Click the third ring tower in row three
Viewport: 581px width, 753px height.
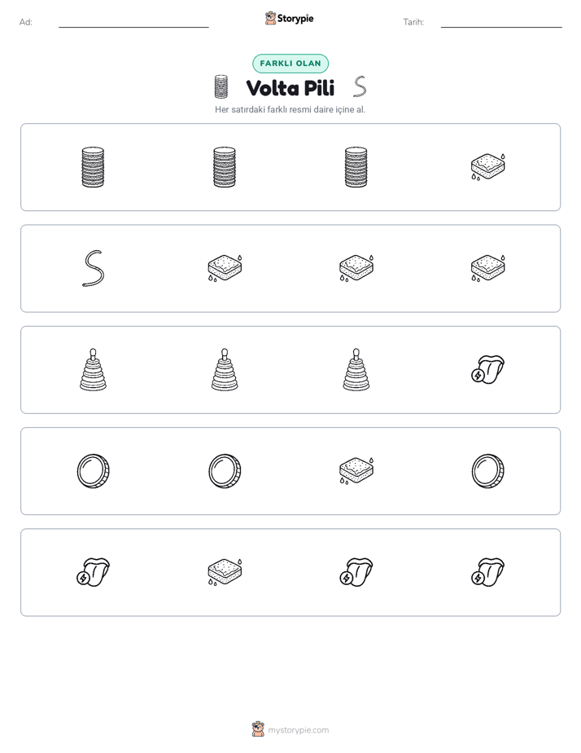(356, 369)
